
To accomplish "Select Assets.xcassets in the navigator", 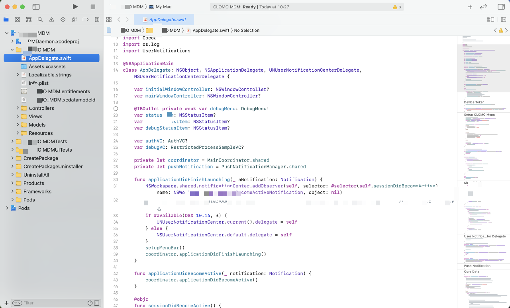I will pos(47,66).
